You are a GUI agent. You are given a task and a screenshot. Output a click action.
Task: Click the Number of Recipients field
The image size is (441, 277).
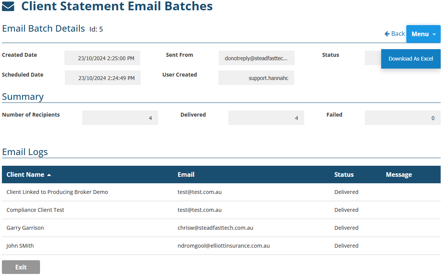coord(120,118)
